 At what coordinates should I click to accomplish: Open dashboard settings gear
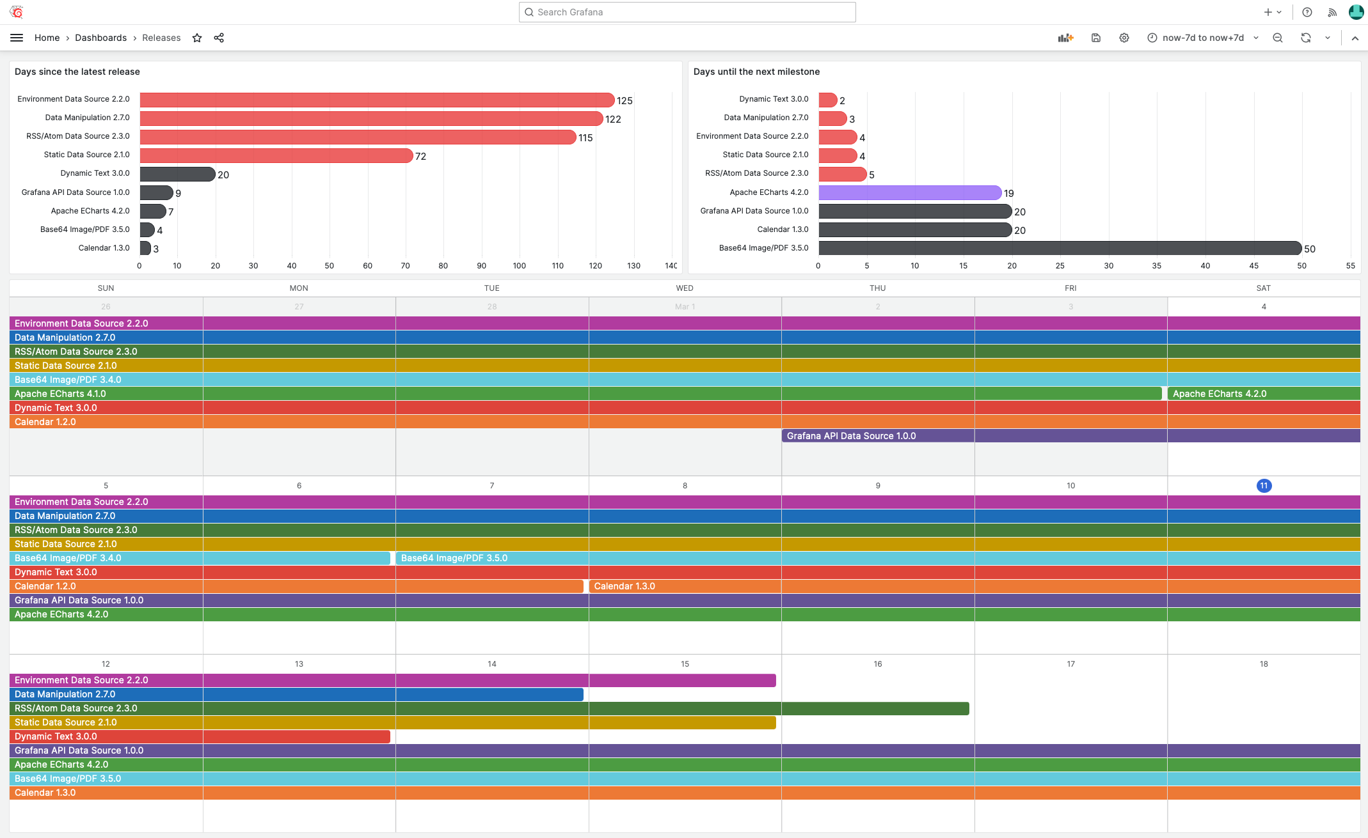click(x=1124, y=38)
